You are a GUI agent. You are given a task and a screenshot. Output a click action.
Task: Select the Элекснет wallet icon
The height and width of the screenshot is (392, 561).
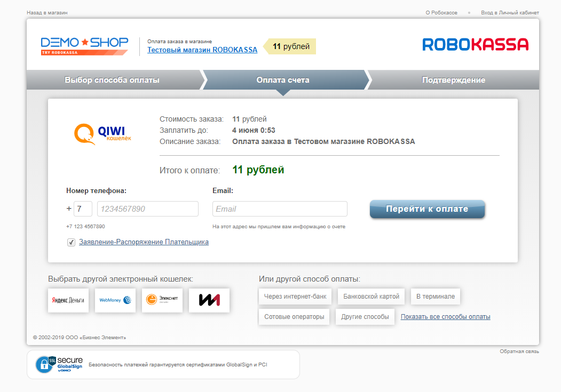click(x=162, y=300)
